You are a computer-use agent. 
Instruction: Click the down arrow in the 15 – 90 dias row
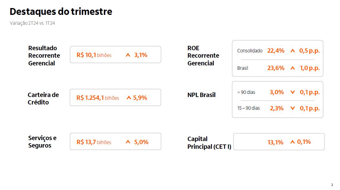pyautogui.click(x=292, y=108)
